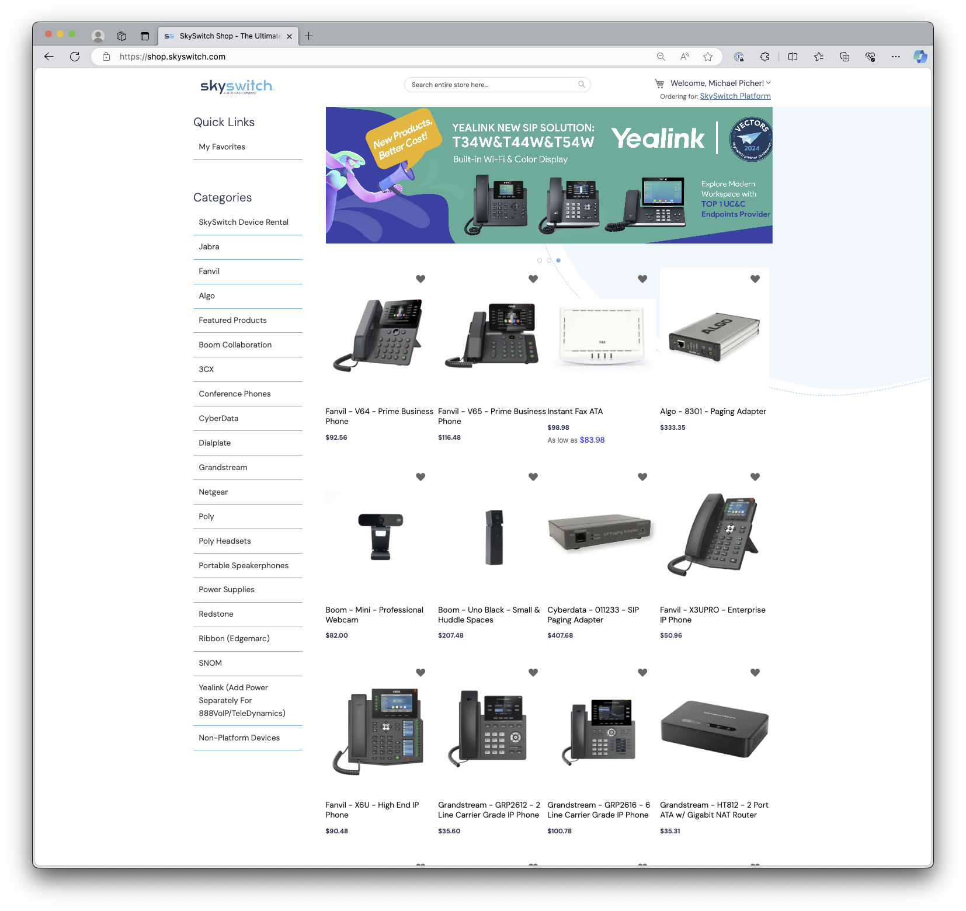Click the SkySwitch logo
This screenshot has width=966, height=911.
click(x=237, y=86)
